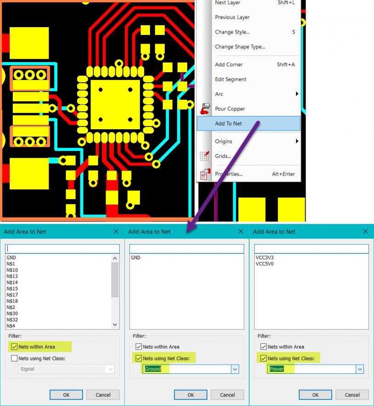Expand the Arc submenu arrow
The image size is (374, 406).
click(x=297, y=94)
